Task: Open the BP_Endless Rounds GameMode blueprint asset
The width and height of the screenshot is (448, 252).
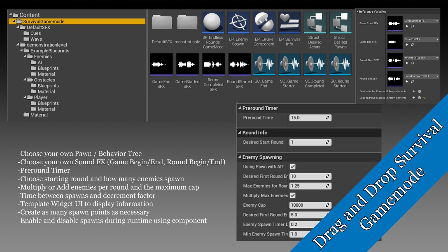Action: [213, 22]
